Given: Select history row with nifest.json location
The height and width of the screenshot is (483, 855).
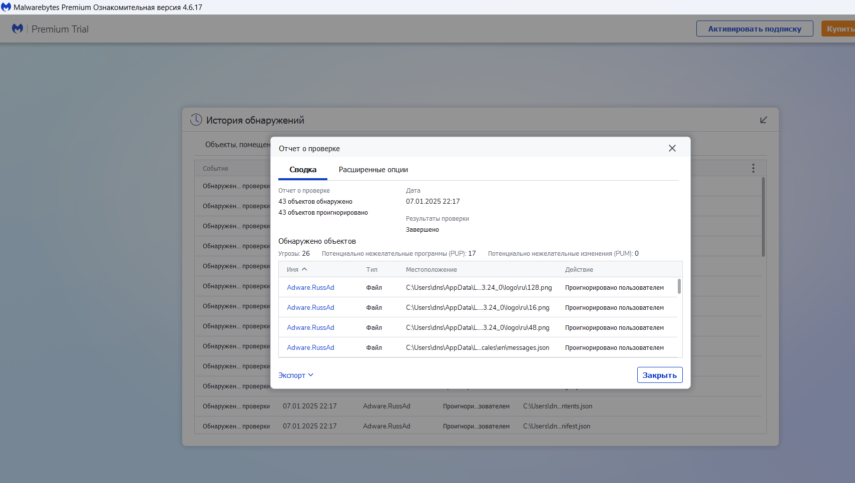Looking at the screenshot, I should pyautogui.click(x=478, y=426).
